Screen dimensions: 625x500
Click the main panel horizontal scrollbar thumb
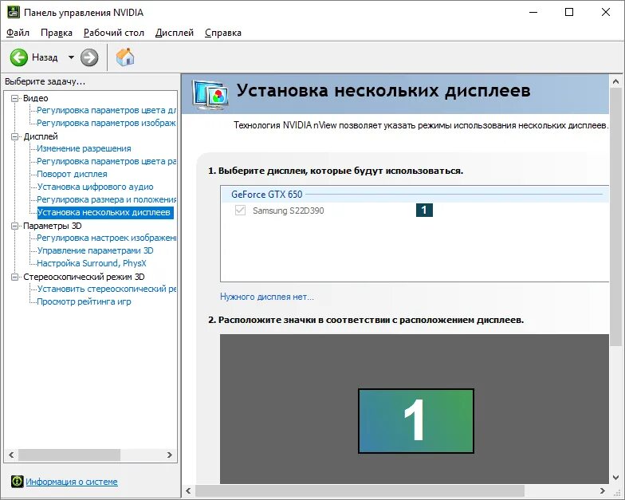[360, 491]
